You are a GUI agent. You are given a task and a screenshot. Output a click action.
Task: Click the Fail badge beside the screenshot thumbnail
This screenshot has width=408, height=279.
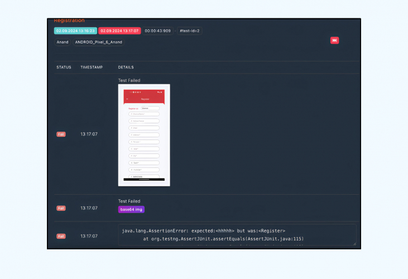pyautogui.click(x=61, y=134)
